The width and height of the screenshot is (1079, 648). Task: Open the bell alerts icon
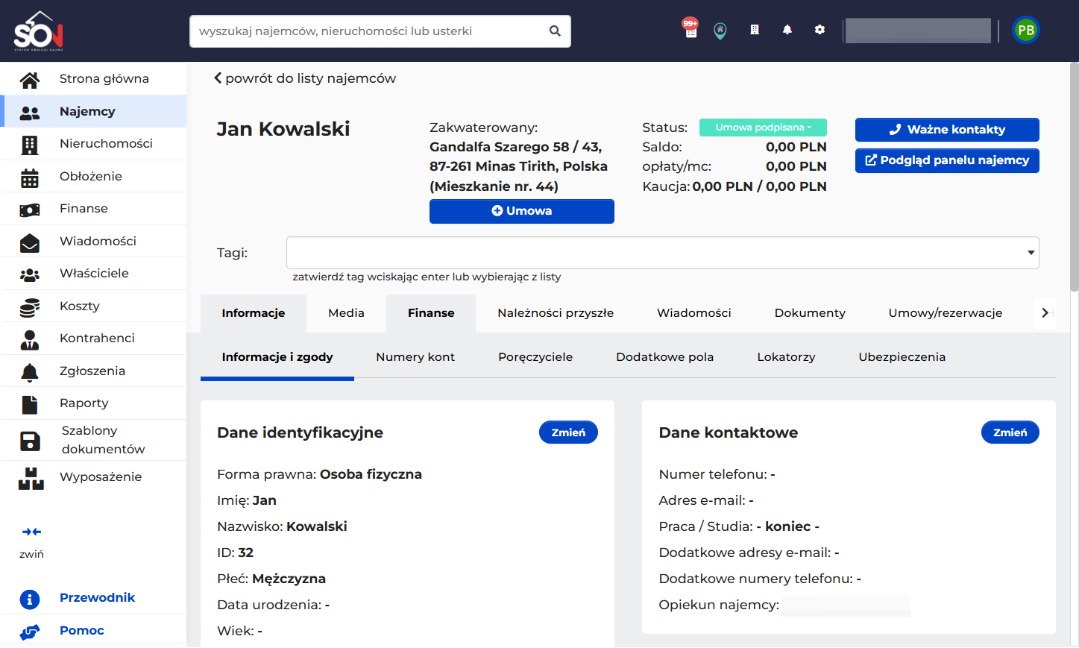coord(787,30)
